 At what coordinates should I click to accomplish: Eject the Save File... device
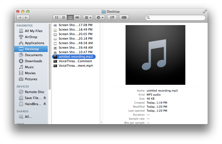(45, 98)
